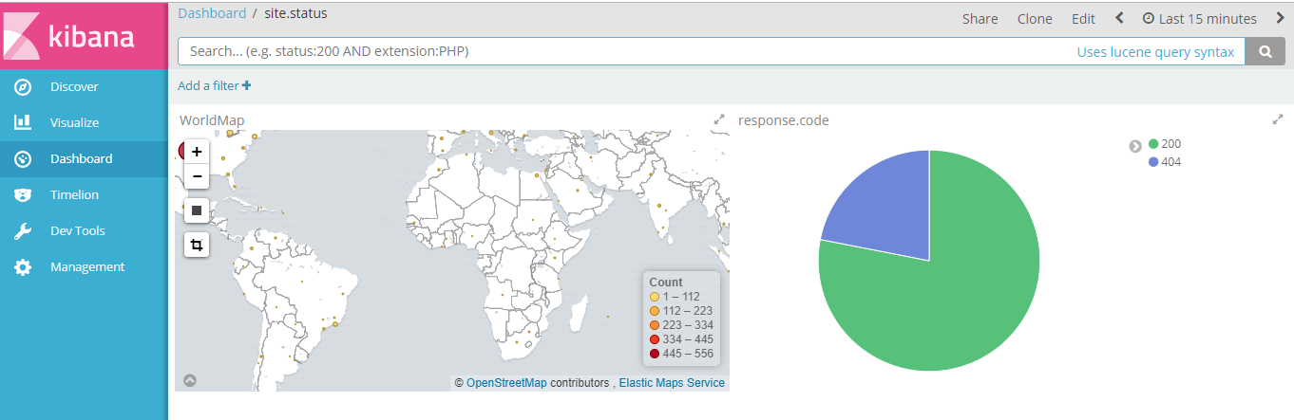The image size is (1294, 420).
Task: Click the Add a filter link
Action: click(214, 86)
